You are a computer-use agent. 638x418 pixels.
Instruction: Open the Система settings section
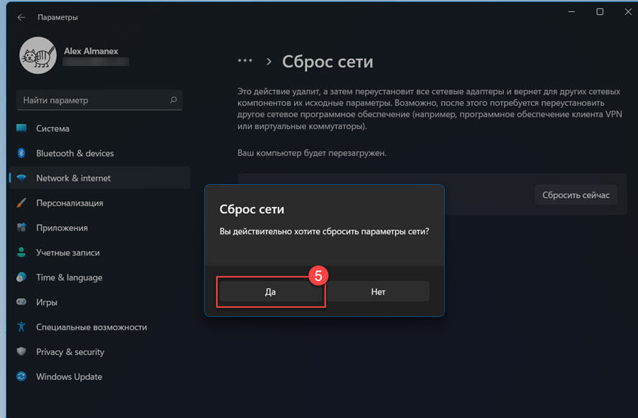click(x=100, y=128)
